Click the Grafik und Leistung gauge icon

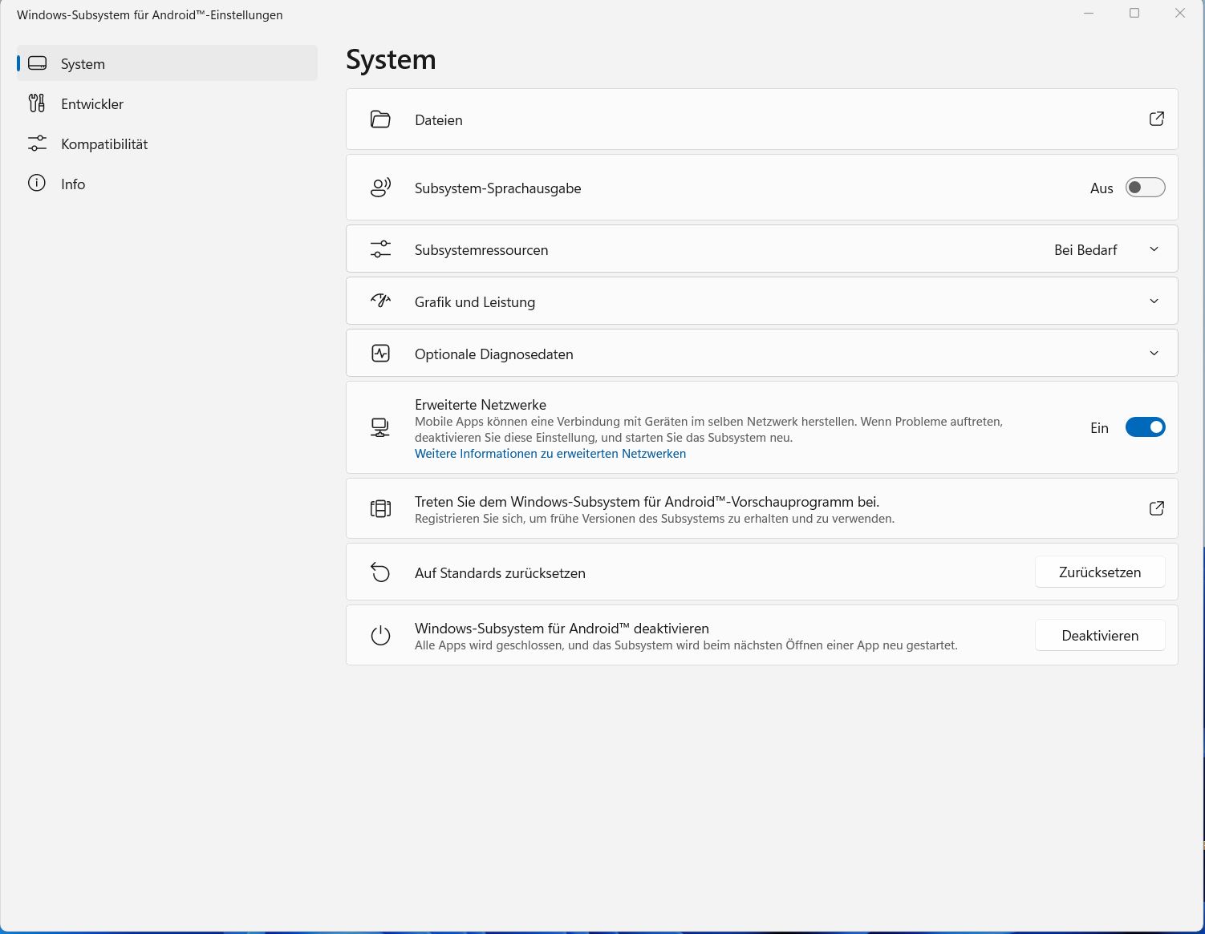380,301
